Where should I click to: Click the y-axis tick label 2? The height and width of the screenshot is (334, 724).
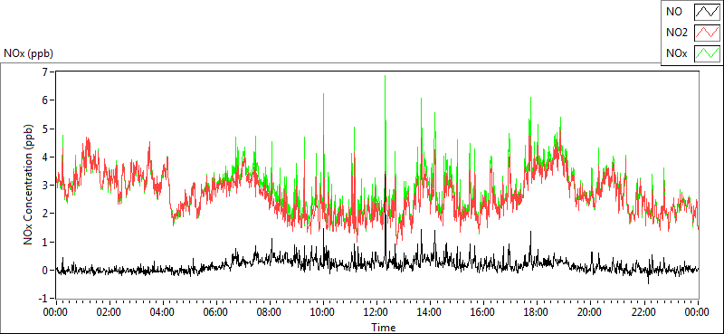pyautogui.click(x=45, y=214)
